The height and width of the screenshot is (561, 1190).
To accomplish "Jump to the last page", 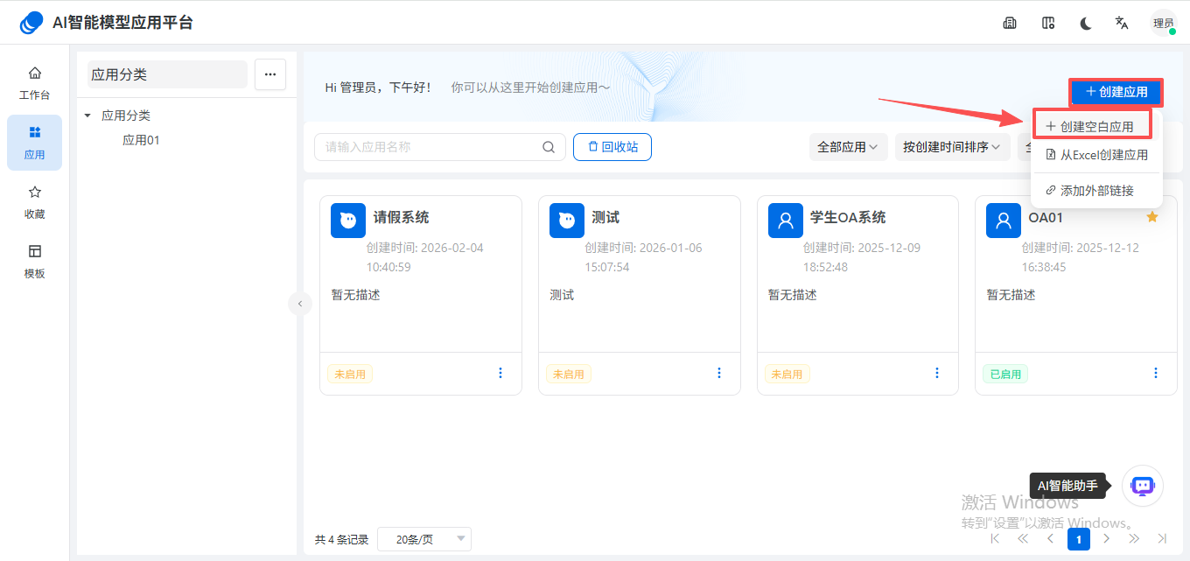I will pyautogui.click(x=1163, y=539).
